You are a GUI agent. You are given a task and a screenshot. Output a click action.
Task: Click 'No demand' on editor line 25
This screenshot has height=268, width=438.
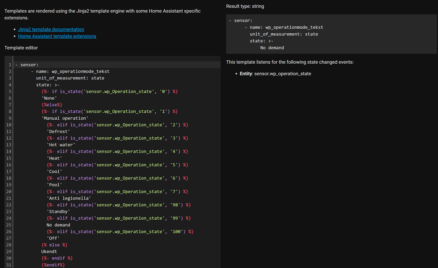pos(58,225)
